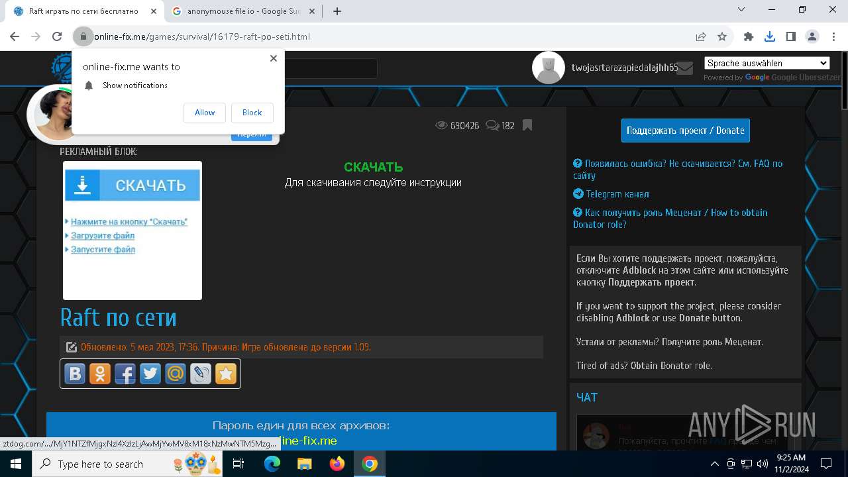Open the Raft по сети title
The image size is (848, 477).
[119, 317]
